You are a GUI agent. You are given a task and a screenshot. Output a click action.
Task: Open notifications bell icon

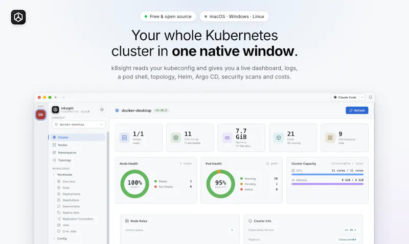pos(370,97)
